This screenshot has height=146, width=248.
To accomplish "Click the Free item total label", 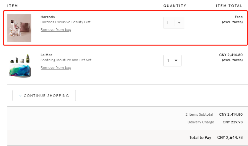I will [239, 17].
